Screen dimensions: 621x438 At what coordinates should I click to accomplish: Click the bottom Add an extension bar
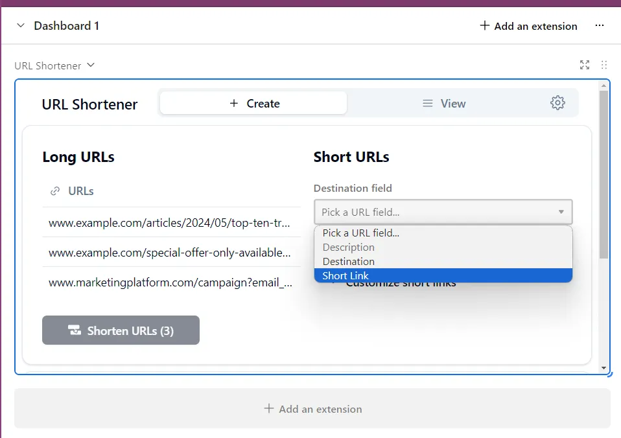tap(312, 409)
